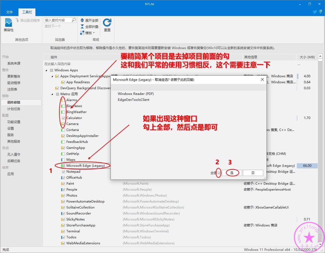Click 查找下一个 find next
Screen dimensions: 325x253
click(x=53, y=26)
